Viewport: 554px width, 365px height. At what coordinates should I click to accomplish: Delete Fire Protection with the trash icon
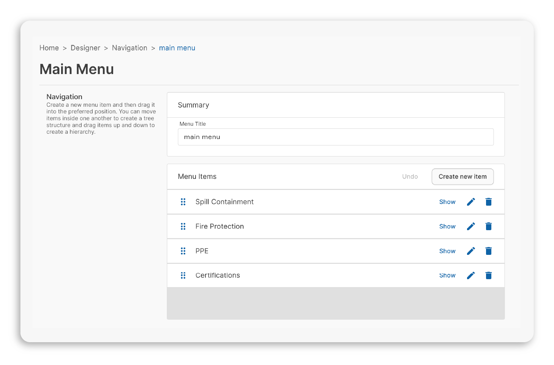click(488, 226)
